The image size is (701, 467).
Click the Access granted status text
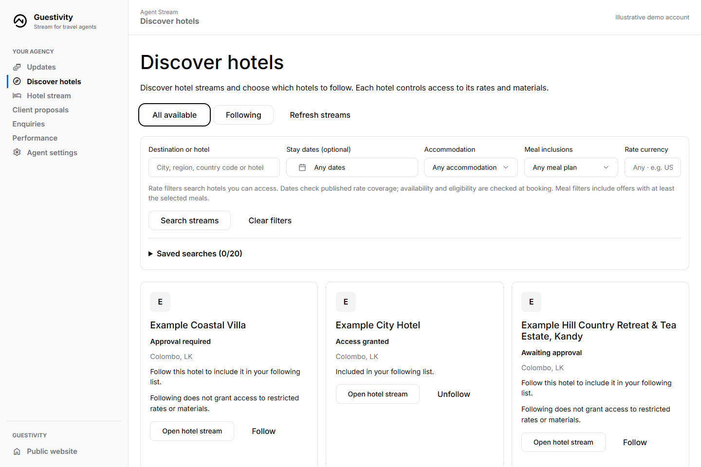point(362,341)
